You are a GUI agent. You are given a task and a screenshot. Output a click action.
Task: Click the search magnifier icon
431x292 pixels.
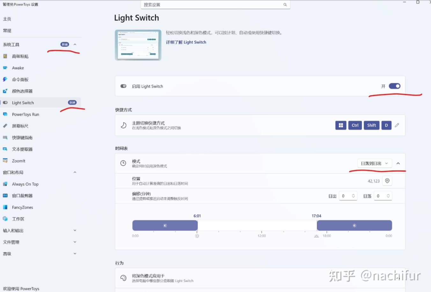click(285, 4)
